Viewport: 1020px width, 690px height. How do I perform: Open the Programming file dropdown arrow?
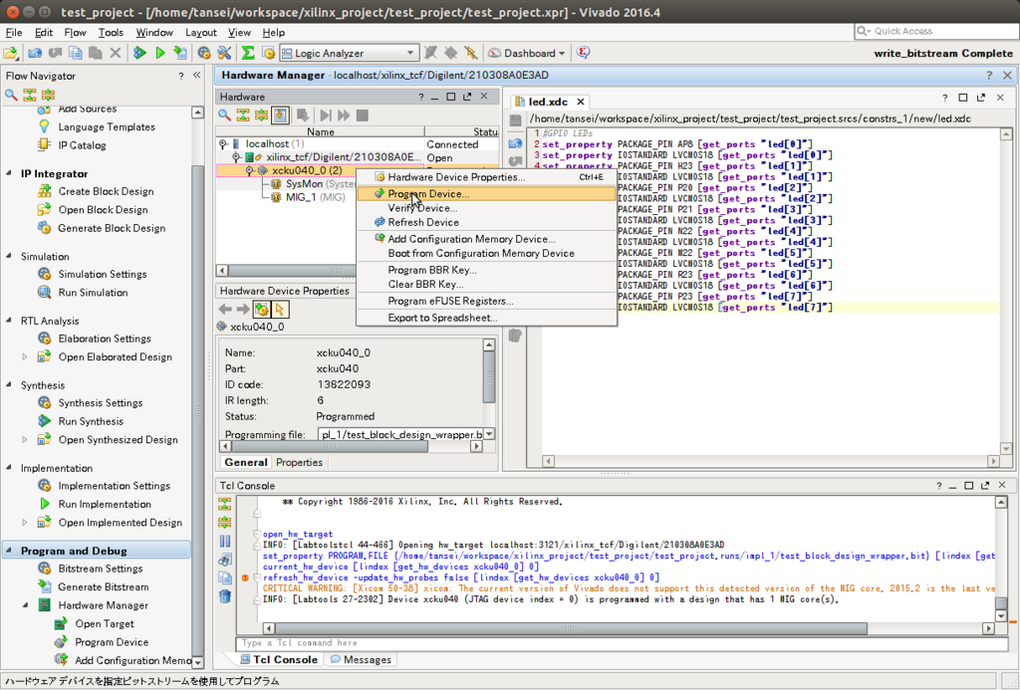[x=489, y=434]
